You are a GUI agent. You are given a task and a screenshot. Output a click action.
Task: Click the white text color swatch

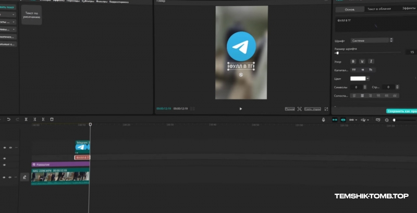pyautogui.click(x=358, y=78)
